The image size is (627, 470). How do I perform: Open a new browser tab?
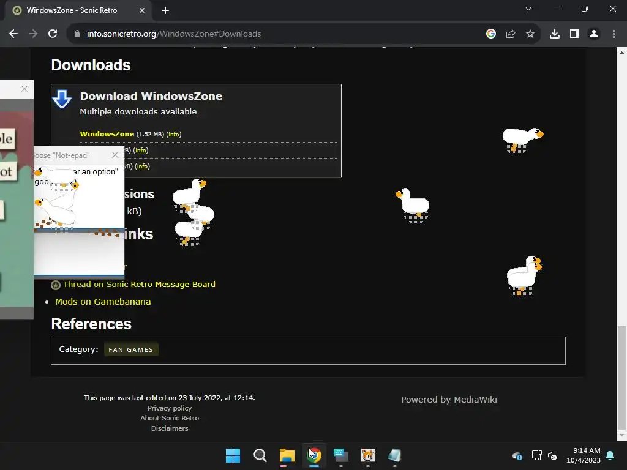165,10
